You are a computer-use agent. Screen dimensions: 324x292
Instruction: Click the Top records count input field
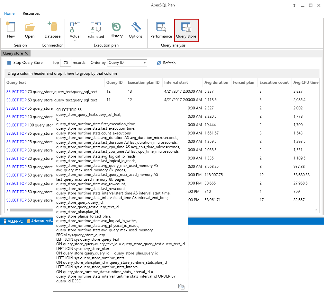(66, 63)
